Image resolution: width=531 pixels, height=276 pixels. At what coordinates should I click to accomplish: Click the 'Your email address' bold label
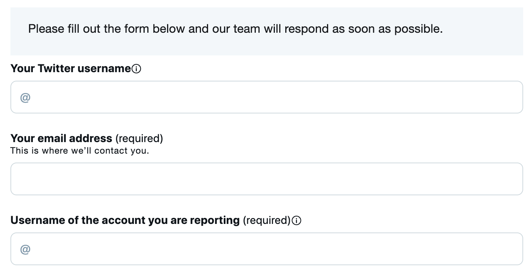(61, 138)
